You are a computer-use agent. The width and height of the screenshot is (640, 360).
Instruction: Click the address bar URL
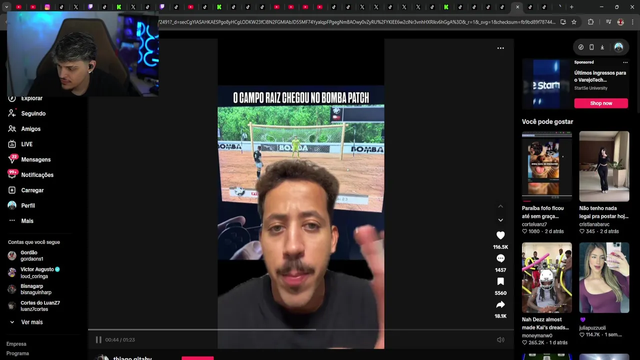tap(357, 22)
